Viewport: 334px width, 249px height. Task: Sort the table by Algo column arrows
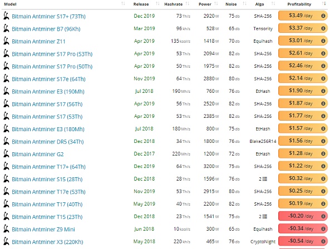pyautogui.click(x=273, y=4)
